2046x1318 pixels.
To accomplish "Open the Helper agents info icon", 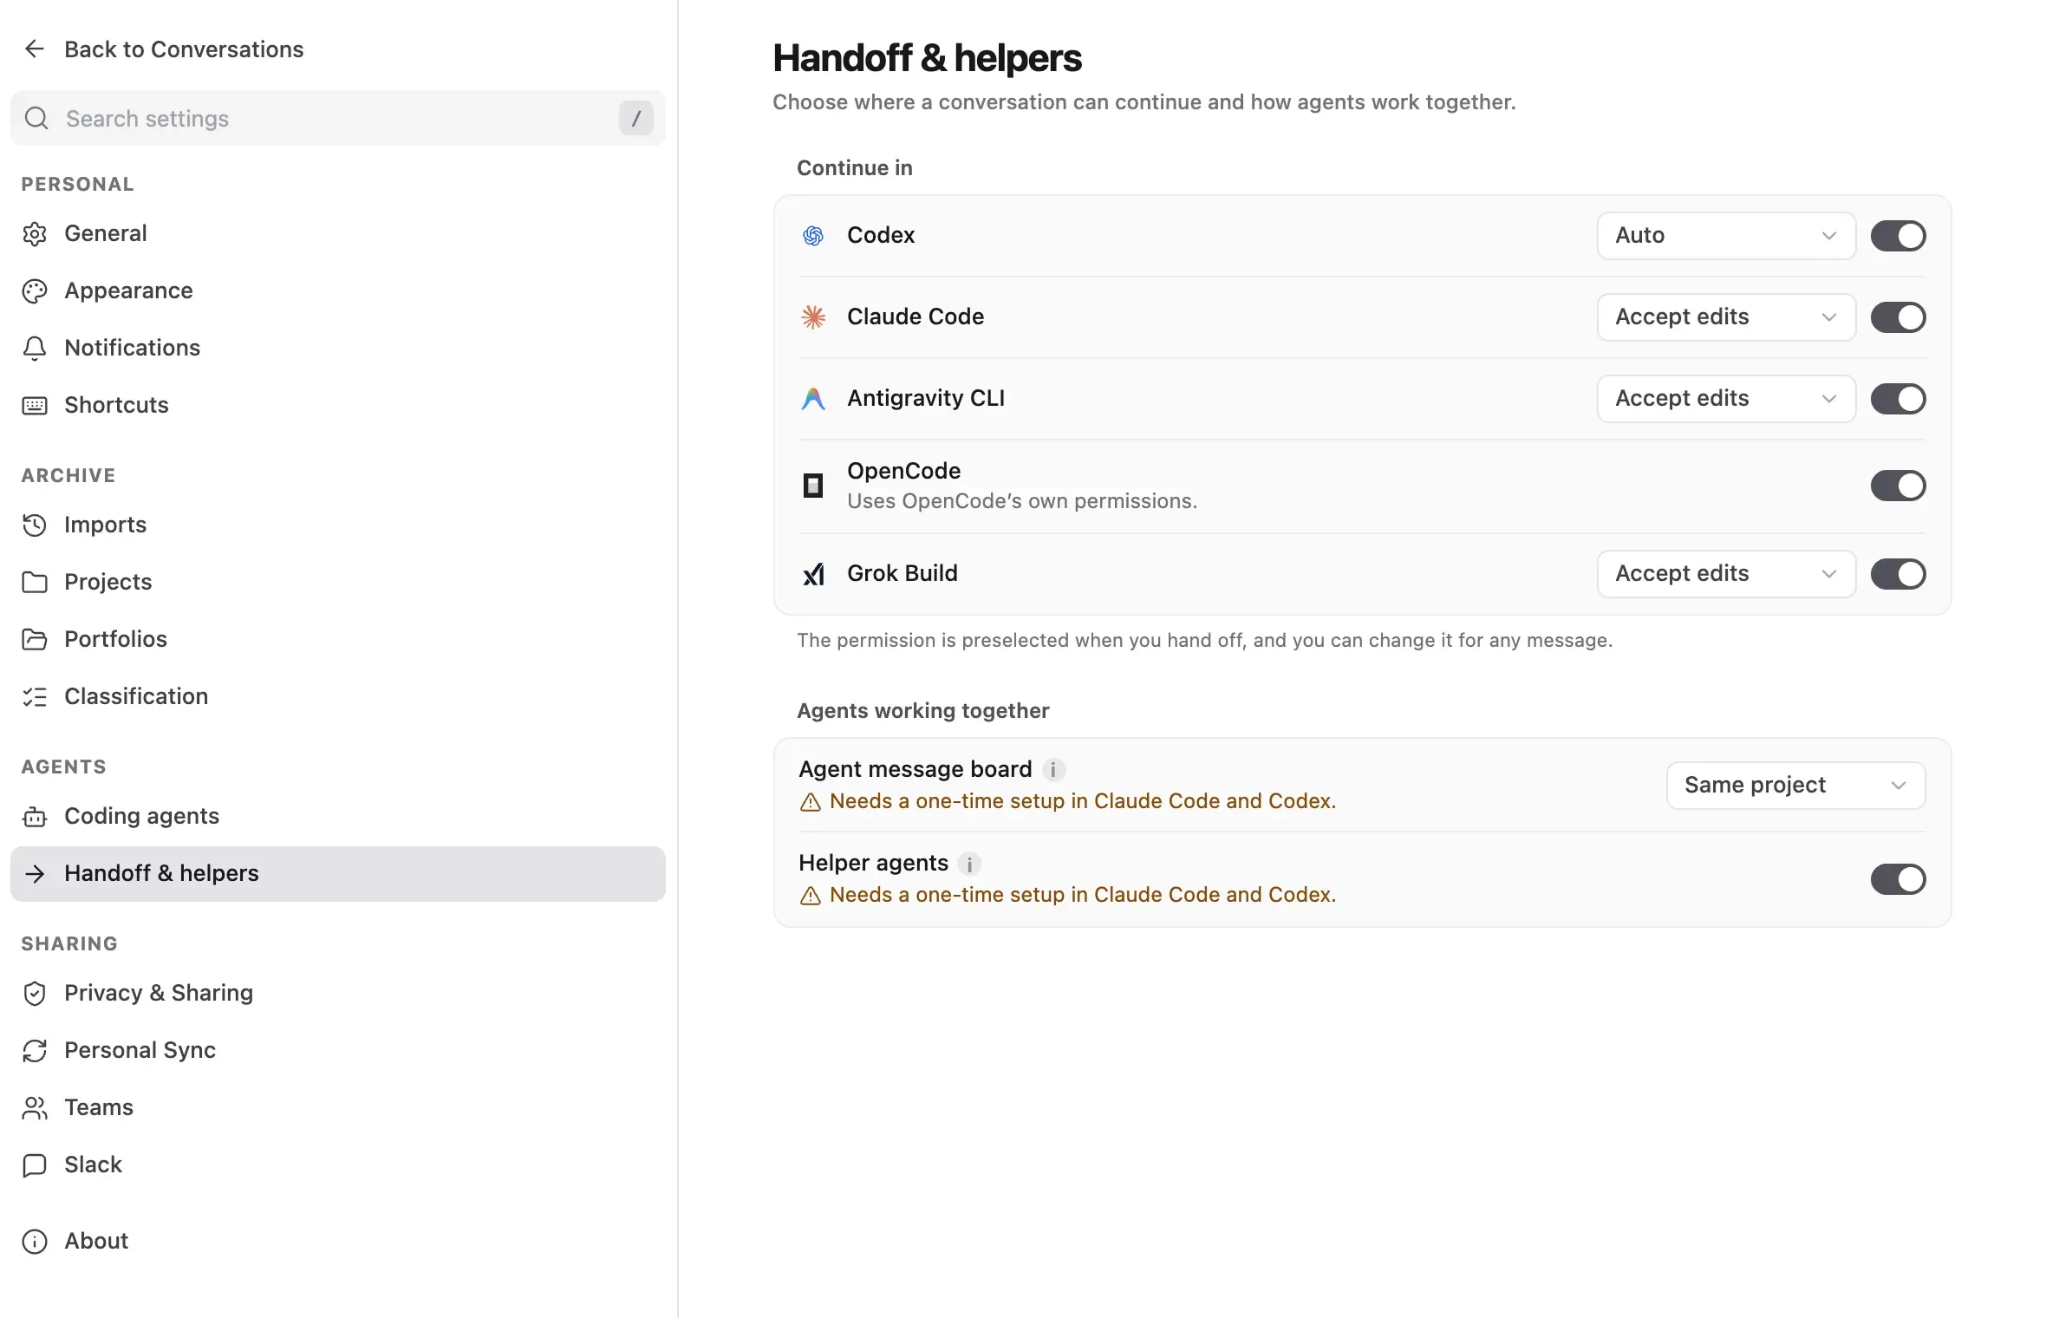I will click(969, 864).
